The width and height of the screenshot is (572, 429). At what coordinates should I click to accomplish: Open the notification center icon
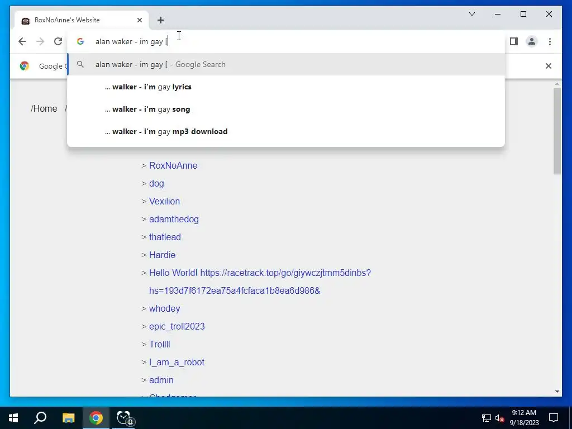click(554, 418)
